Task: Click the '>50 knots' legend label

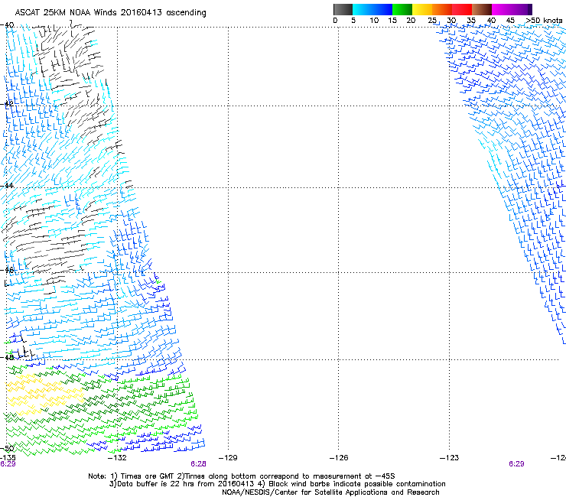Action: 544,20
